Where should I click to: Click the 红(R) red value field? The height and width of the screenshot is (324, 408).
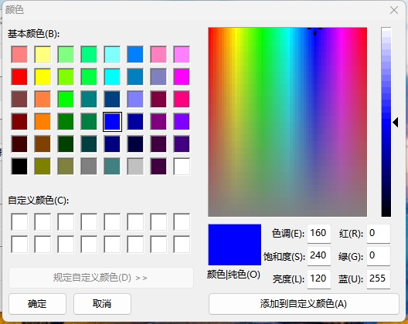click(379, 233)
